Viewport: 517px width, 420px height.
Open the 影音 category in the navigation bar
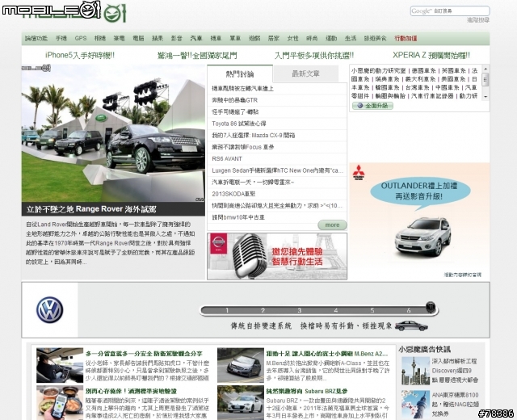pyautogui.click(x=177, y=39)
